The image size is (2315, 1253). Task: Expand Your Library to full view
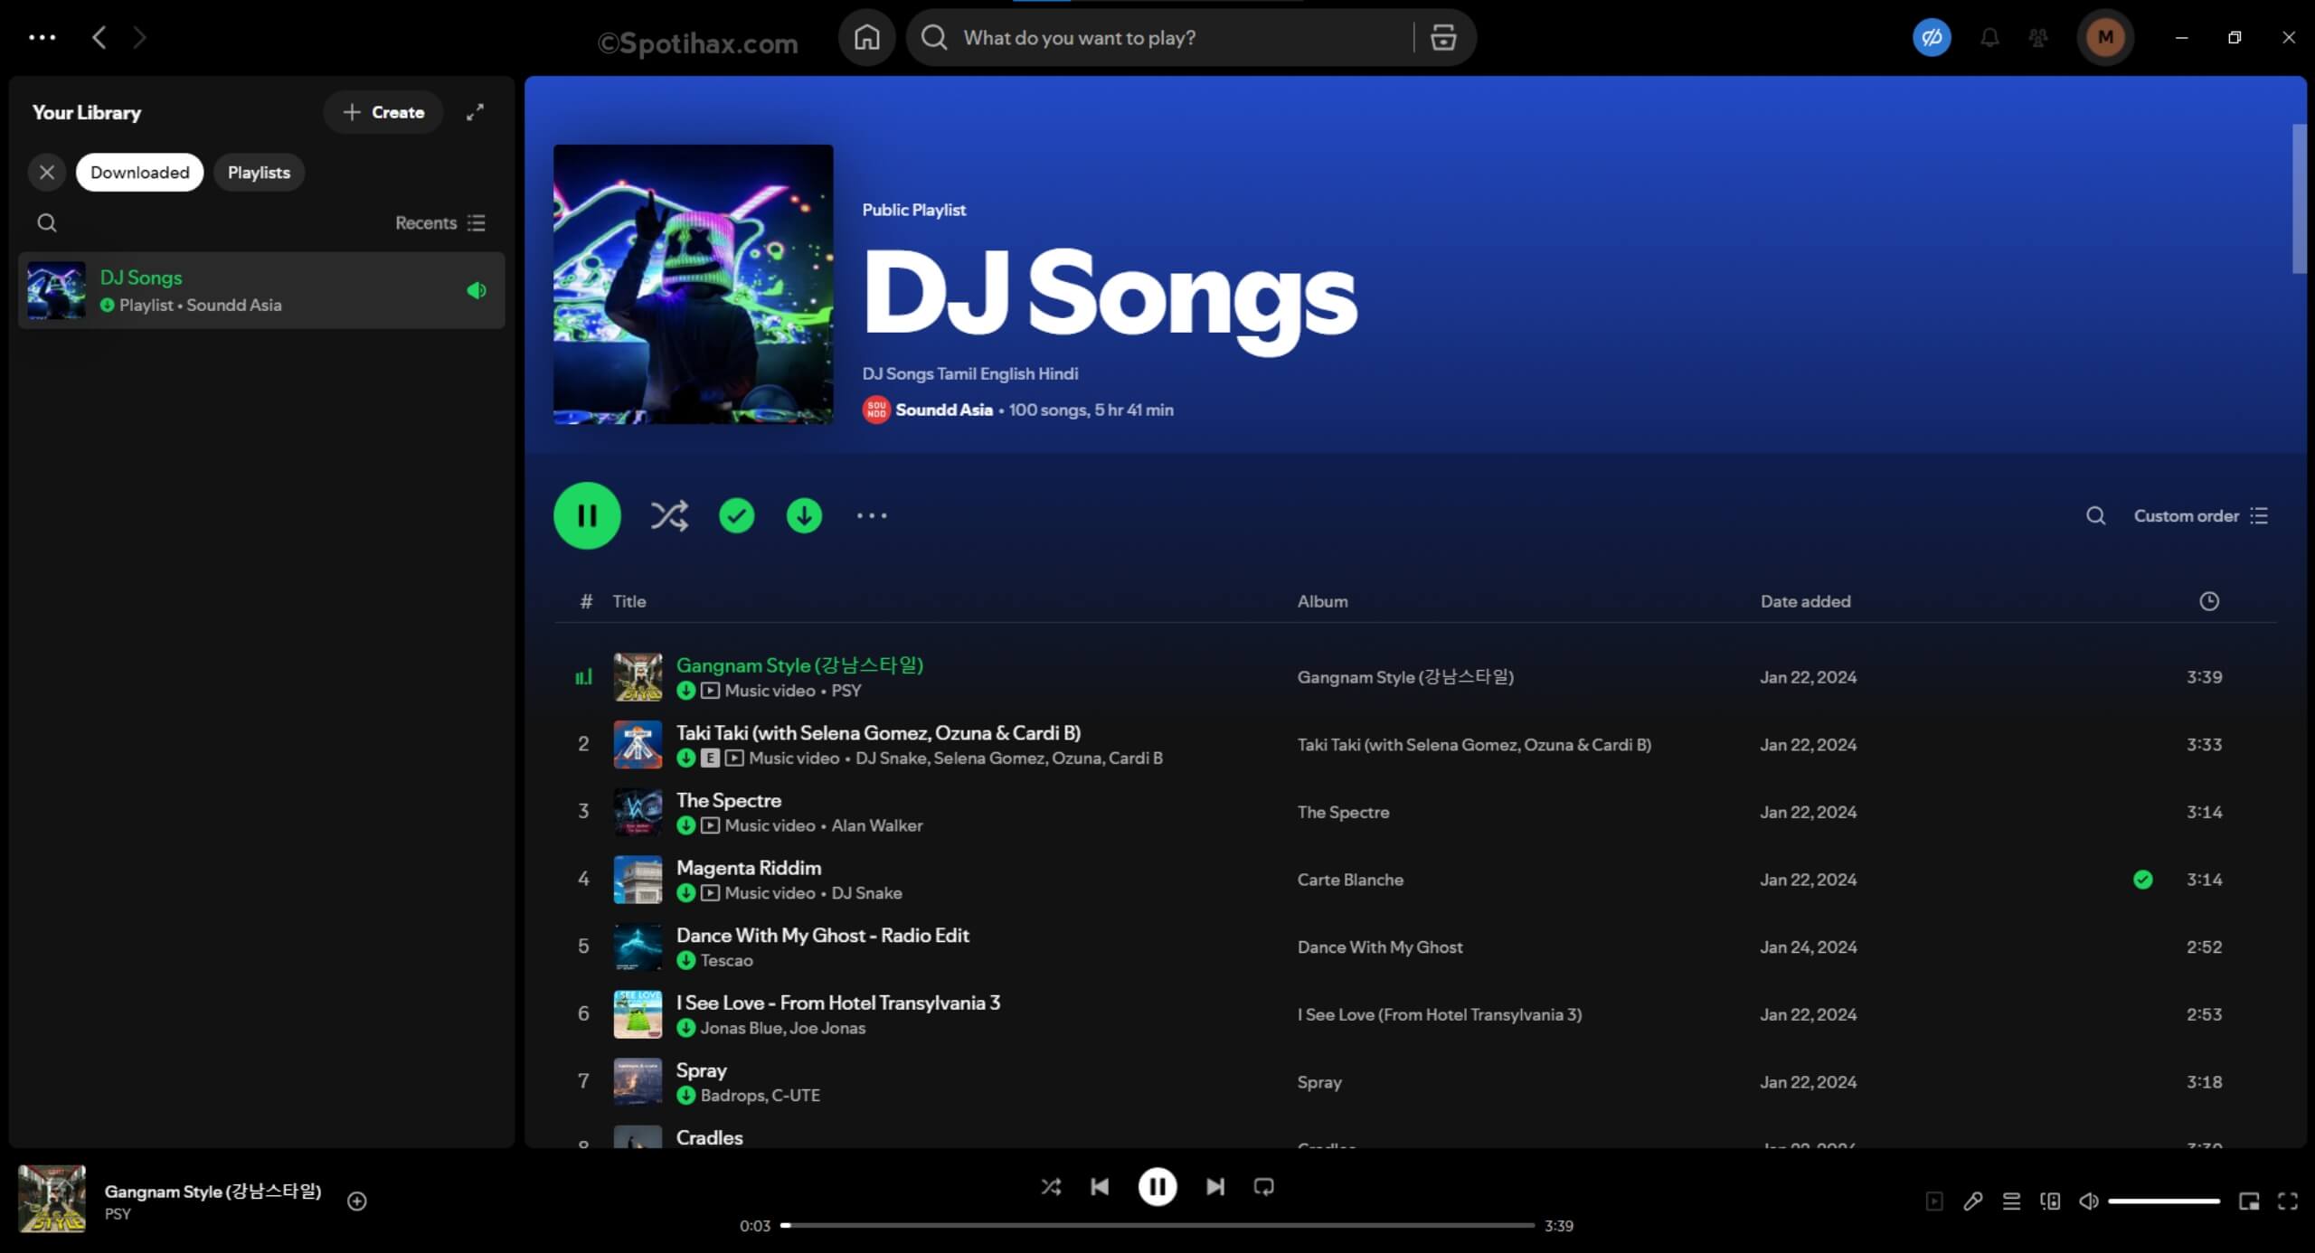pos(475,112)
